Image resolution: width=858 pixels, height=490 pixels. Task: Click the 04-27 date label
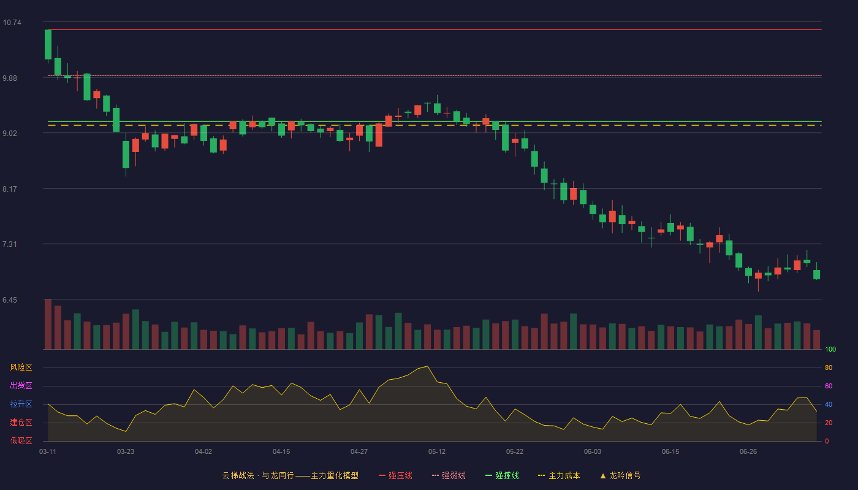coord(359,451)
